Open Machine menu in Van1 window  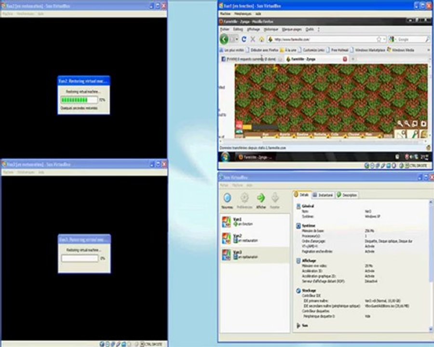tap(225, 13)
